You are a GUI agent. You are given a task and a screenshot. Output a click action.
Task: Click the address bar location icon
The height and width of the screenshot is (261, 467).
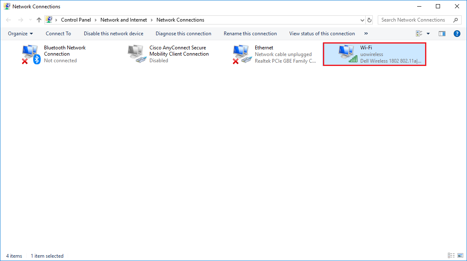49,20
